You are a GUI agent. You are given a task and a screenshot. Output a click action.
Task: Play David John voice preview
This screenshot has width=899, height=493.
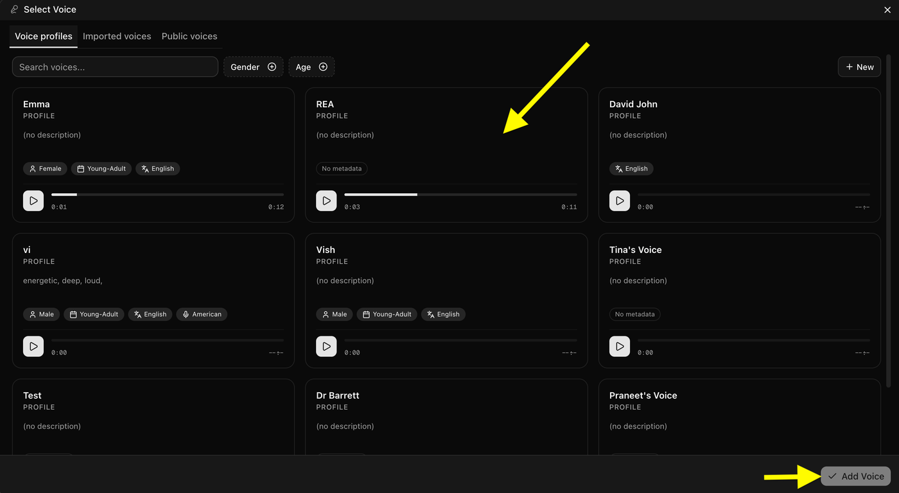coord(620,200)
